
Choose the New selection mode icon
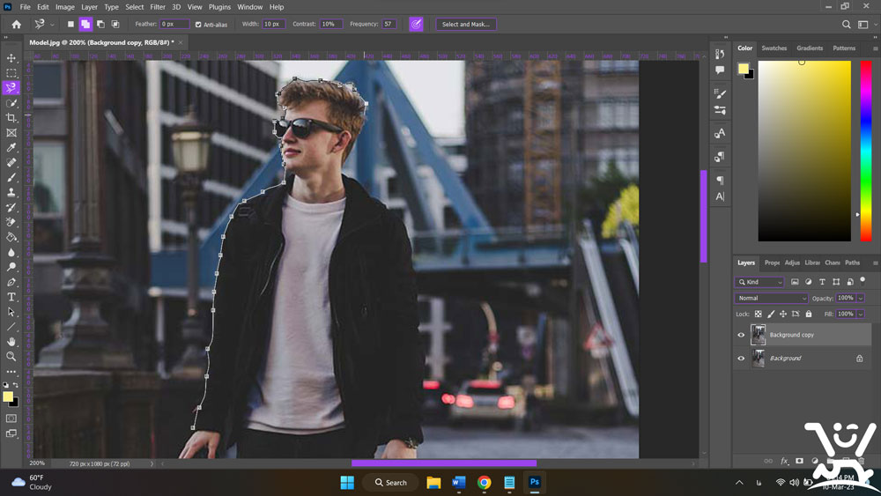pos(70,24)
